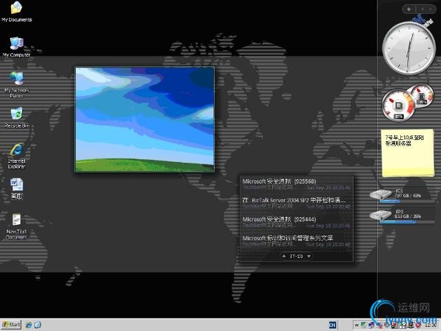Click the yellow sticky note gadget
This screenshot has width=441, height=331.
tap(407, 153)
